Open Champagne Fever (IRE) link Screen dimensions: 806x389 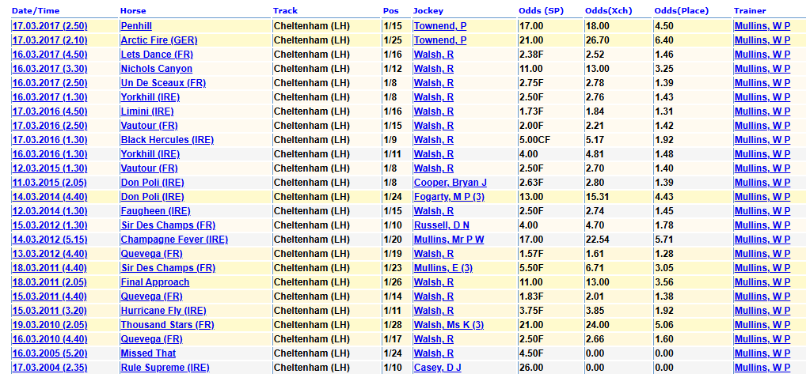point(174,239)
